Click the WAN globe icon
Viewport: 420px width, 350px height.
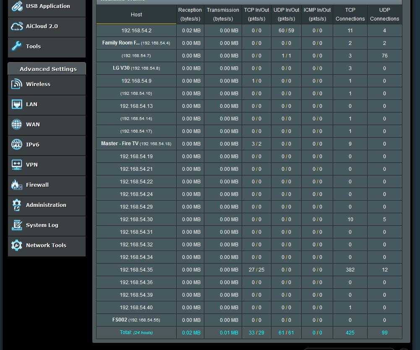(x=17, y=124)
